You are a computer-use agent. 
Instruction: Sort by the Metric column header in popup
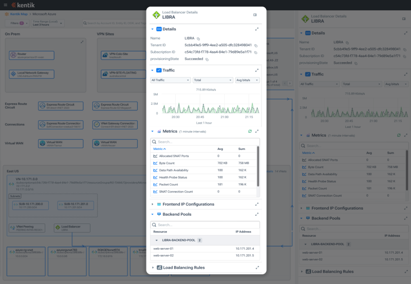tap(159, 149)
